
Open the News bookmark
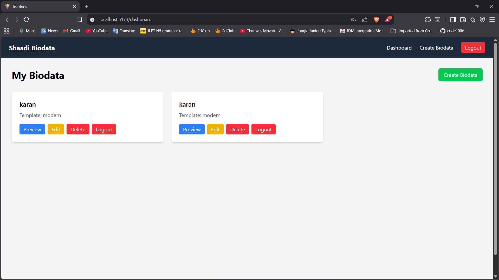[x=49, y=31]
